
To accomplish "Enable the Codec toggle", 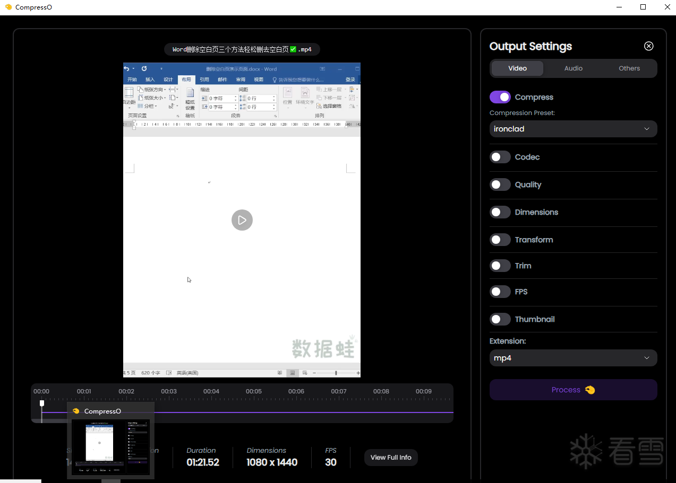I will 500,157.
